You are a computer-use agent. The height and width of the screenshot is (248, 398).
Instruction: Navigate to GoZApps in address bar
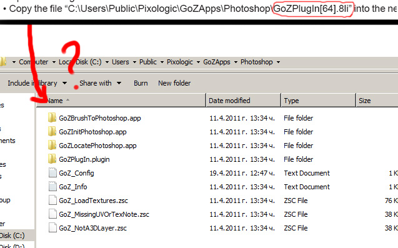[217, 62]
